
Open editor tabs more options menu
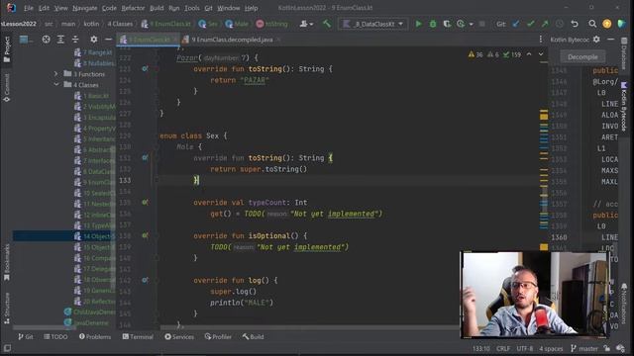tap(541, 40)
